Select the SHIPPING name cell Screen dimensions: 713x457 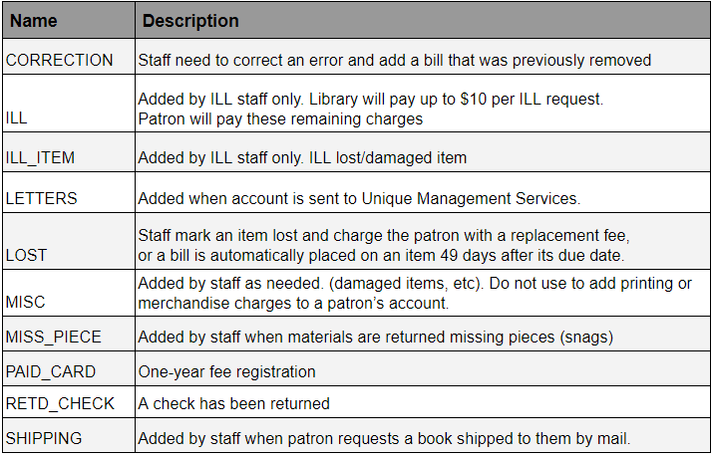(44, 438)
